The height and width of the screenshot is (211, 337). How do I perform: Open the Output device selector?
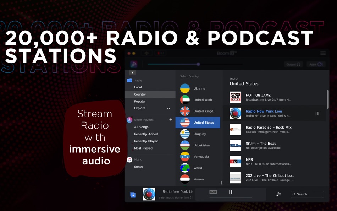pyautogui.click(x=293, y=64)
